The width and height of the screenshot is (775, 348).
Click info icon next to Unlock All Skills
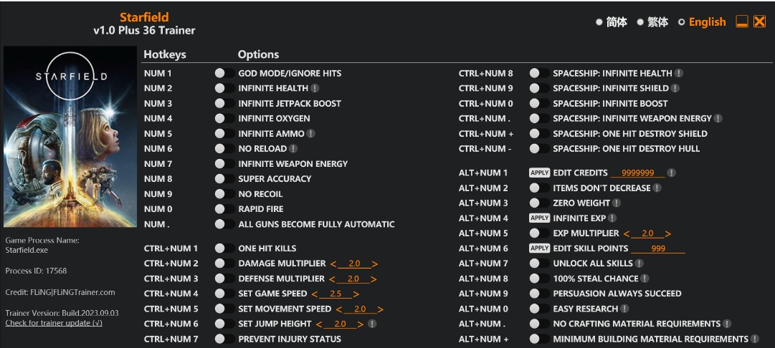pyautogui.click(x=639, y=263)
